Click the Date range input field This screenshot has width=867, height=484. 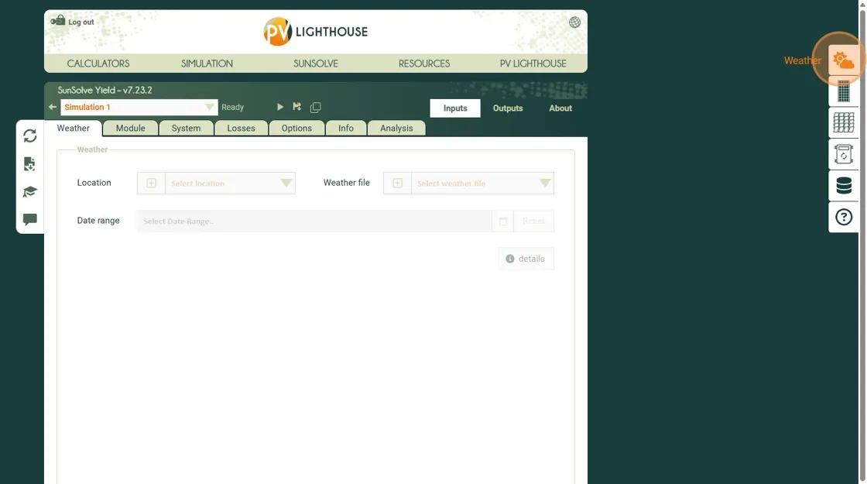point(314,221)
